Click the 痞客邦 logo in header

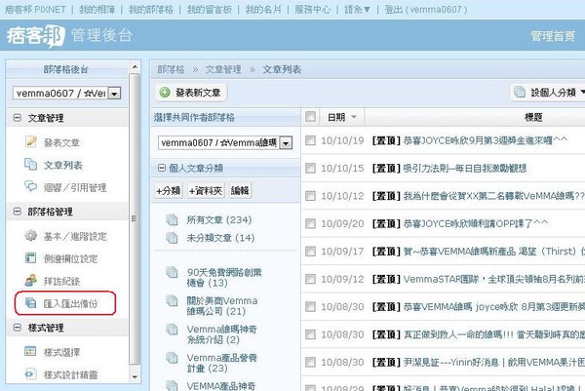pos(36,36)
